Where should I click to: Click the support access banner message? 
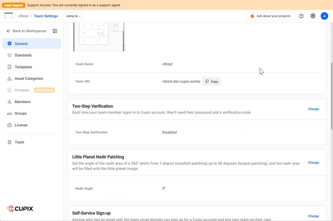74,5
